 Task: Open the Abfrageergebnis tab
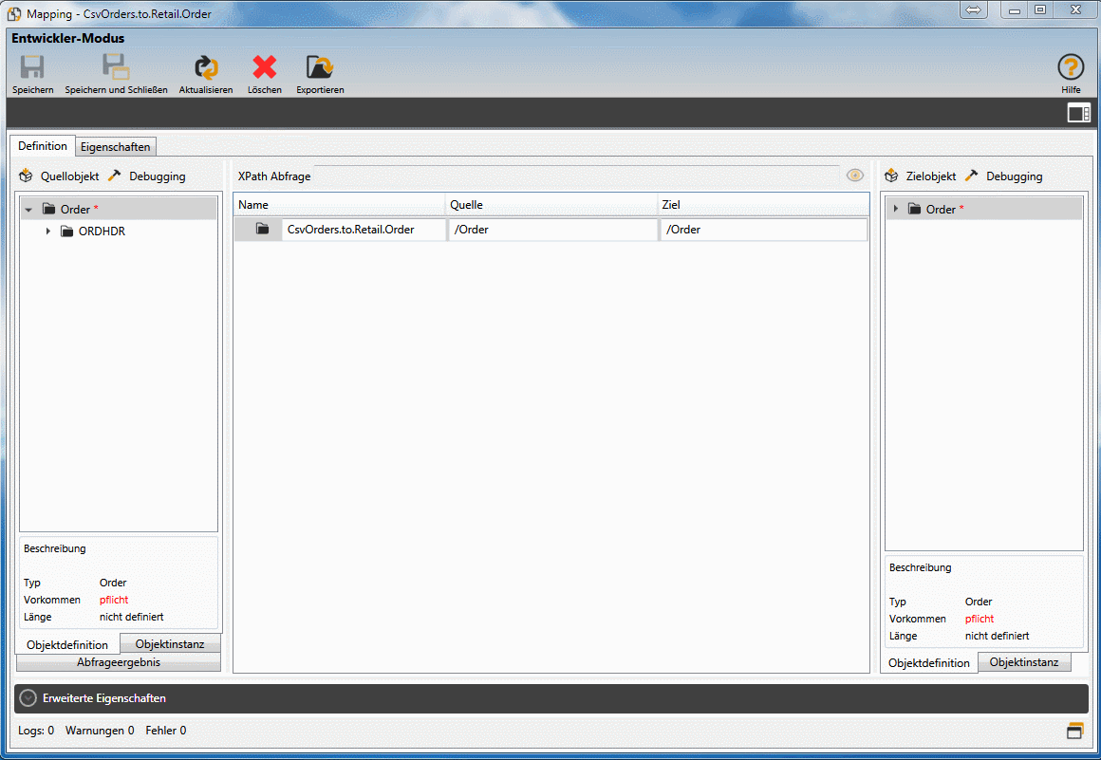pyautogui.click(x=119, y=662)
